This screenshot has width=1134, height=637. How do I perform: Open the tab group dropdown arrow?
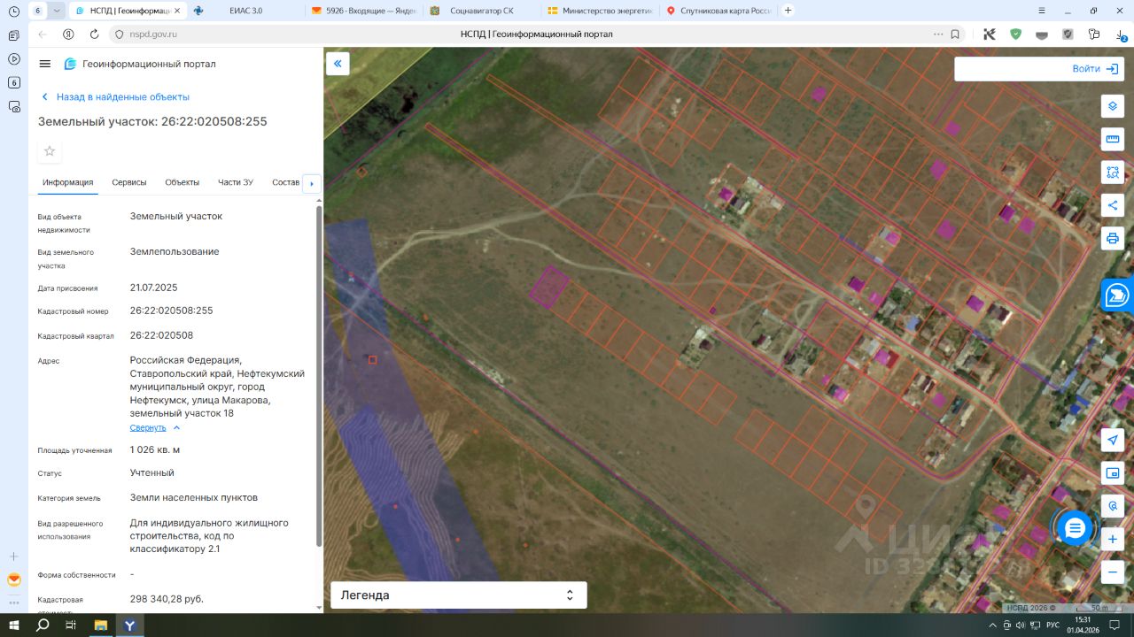[57, 11]
